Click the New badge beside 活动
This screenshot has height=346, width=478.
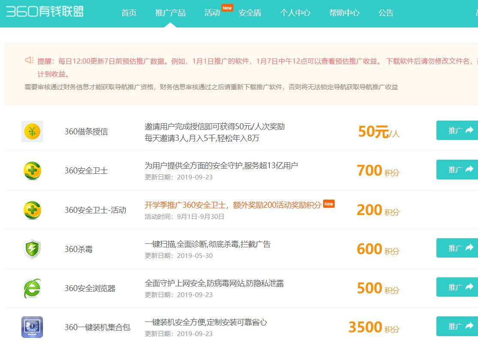pyautogui.click(x=228, y=7)
